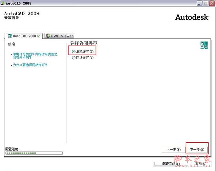This screenshot has width=216, height=171.
Task: Open the DWF Viewer tab
Action: [60, 36]
